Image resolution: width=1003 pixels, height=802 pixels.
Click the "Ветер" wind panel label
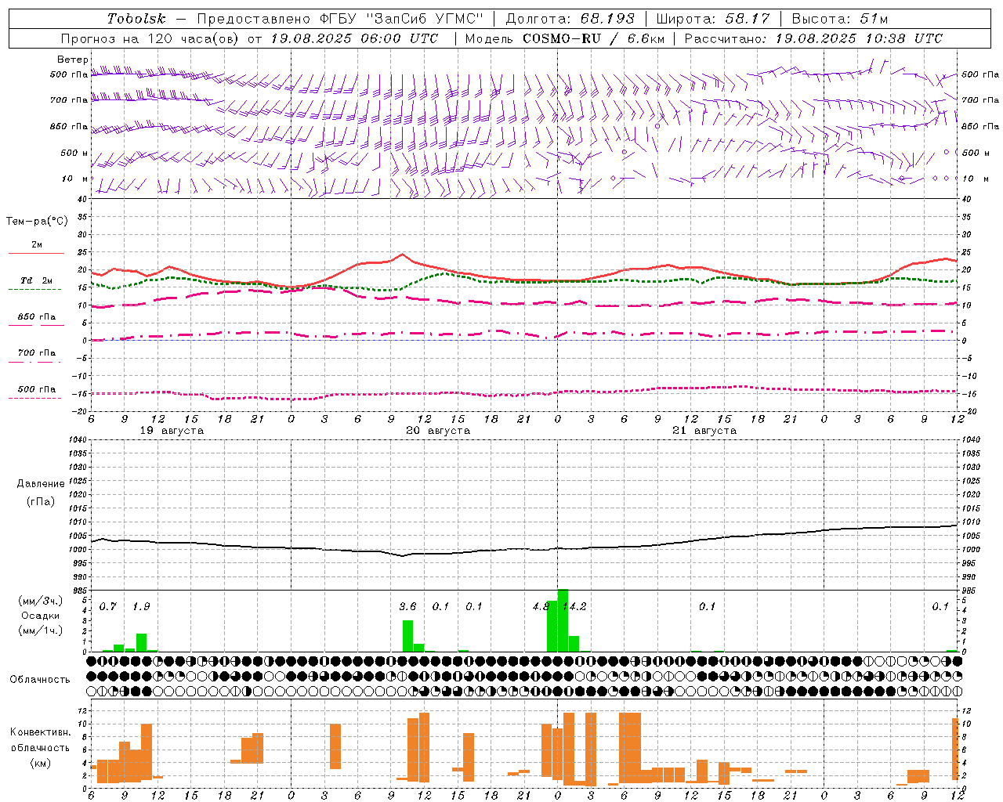(x=73, y=60)
